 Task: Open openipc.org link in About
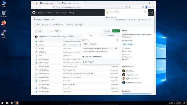tap(128, 41)
